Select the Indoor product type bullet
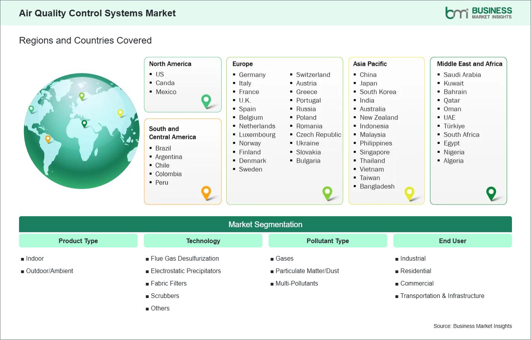Image resolution: width=531 pixels, height=340 pixels. tap(35, 258)
